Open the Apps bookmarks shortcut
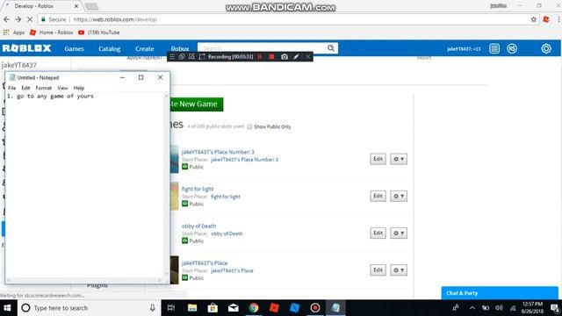 (14, 32)
